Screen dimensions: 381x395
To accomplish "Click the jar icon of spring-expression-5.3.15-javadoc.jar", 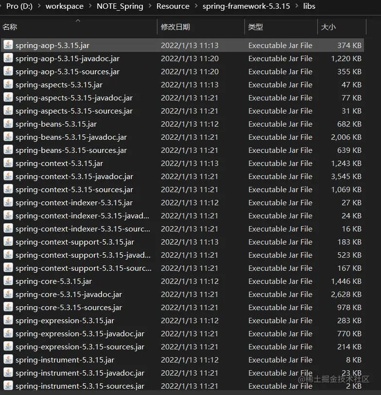I will pos(8,333).
